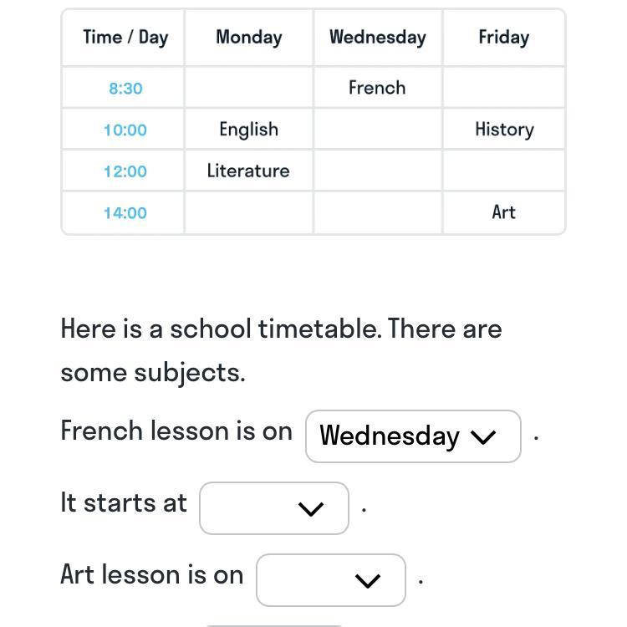The width and height of the screenshot is (627, 627).
Task: Select the History cell under Friday
Action: click(x=504, y=129)
